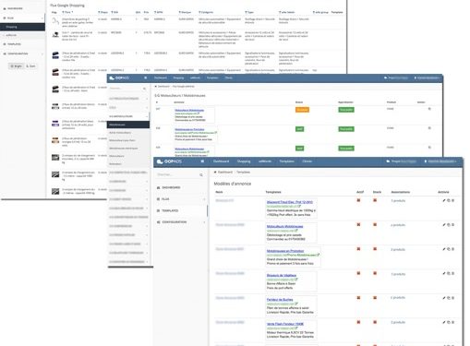Image resolution: width=470 pixels, height=346 pixels.
Task: Click the row action icon for Motoculteurs ad
Action: tap(429, 109)
